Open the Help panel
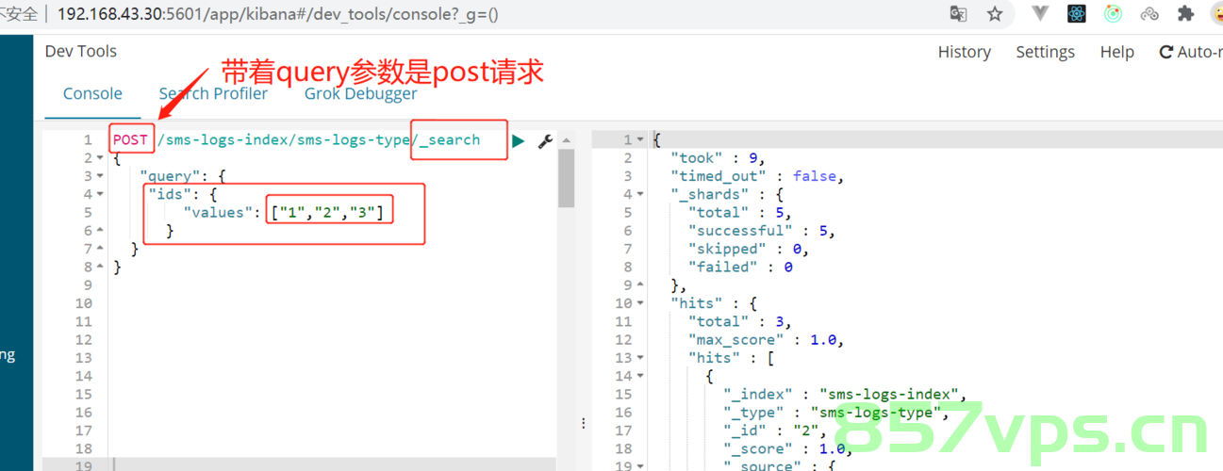The image size is (1223, 471). coord(1116,52)
